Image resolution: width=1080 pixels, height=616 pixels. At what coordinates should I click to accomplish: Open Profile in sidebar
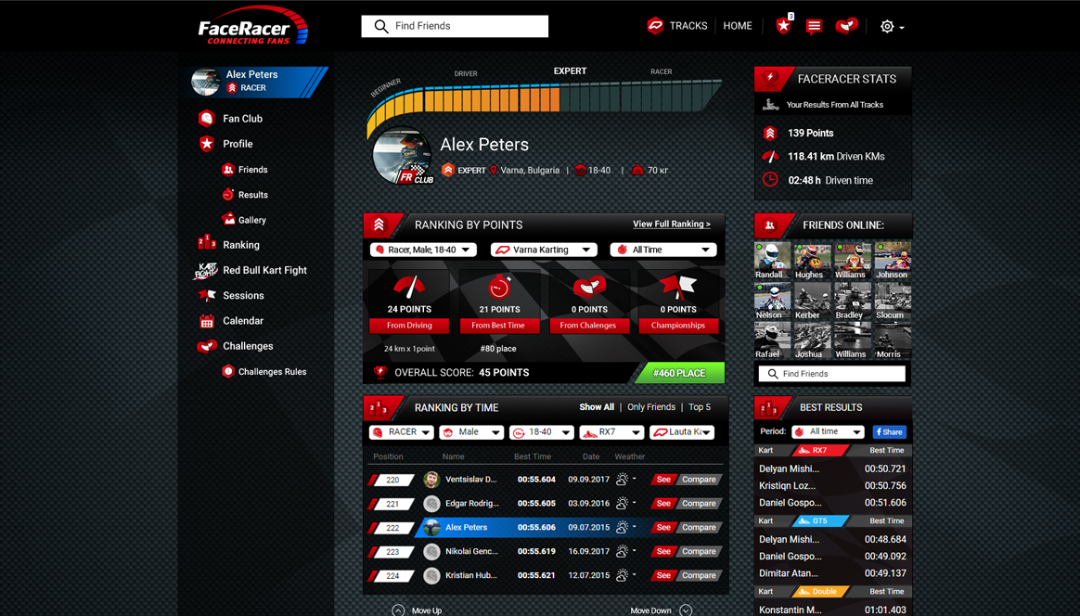(238, 144)
